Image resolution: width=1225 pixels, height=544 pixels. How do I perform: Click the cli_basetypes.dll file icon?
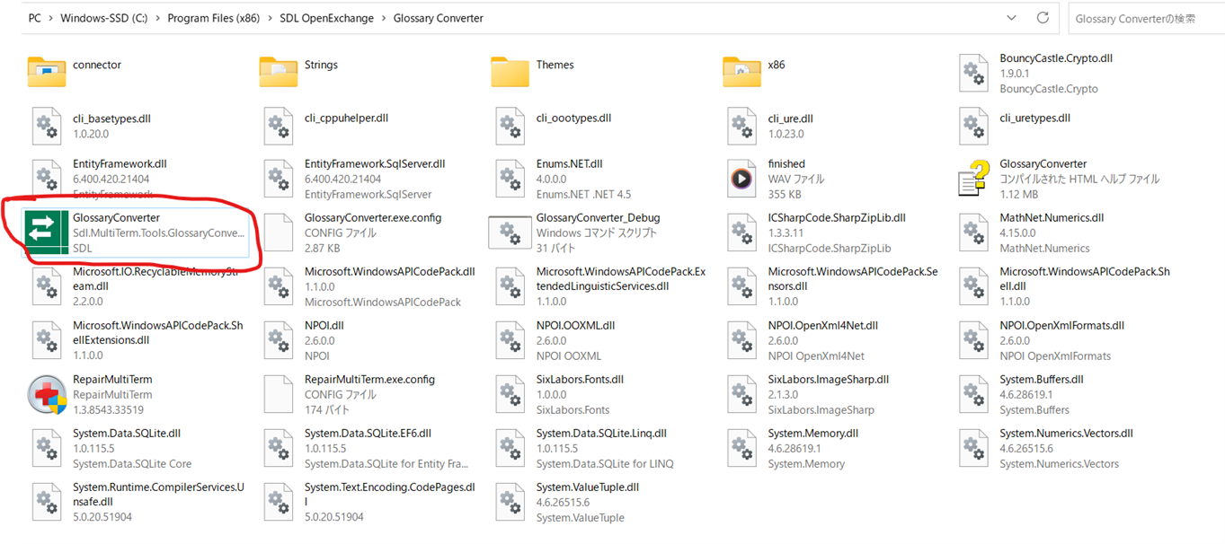(47, 126)
